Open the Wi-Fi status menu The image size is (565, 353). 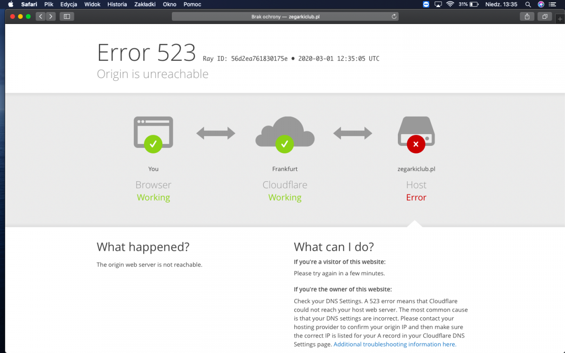click(450, 4)
